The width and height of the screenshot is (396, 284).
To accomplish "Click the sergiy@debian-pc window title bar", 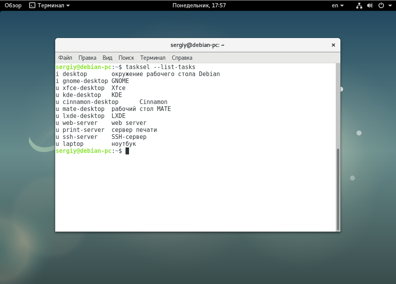I will [x=197, y=45].
